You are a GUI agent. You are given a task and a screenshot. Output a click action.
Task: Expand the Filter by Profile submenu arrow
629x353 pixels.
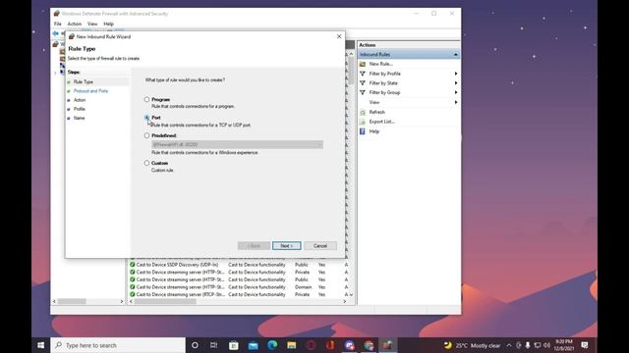[x=456, y=74]
